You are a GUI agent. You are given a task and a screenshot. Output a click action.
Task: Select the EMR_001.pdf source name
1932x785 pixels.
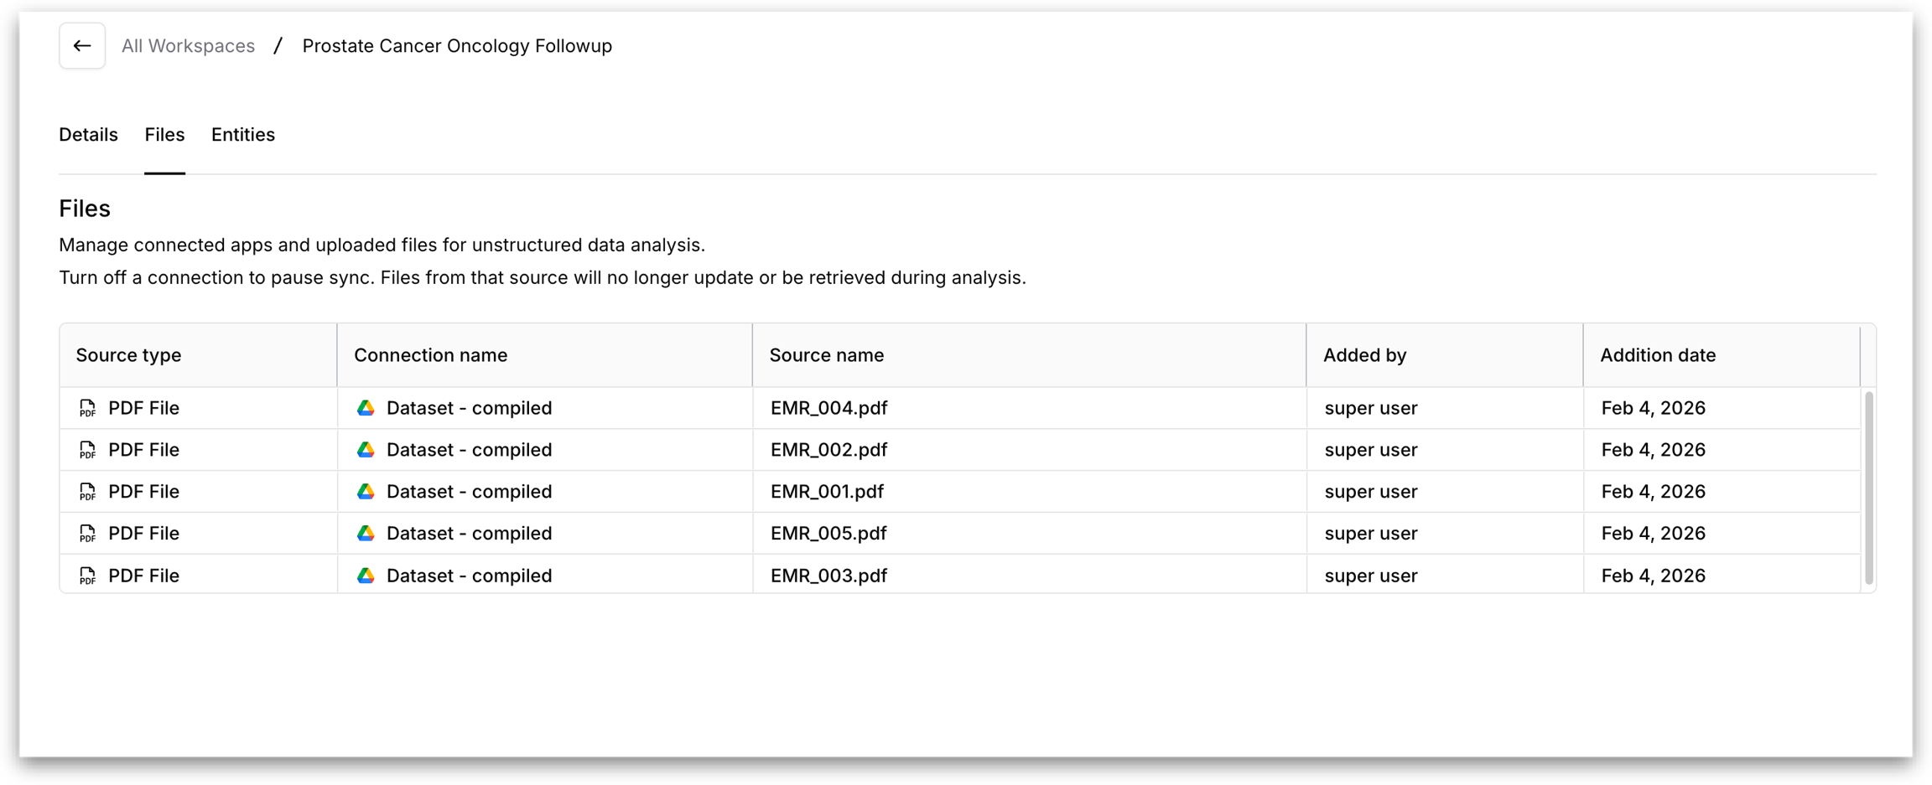tap(827, 492)
